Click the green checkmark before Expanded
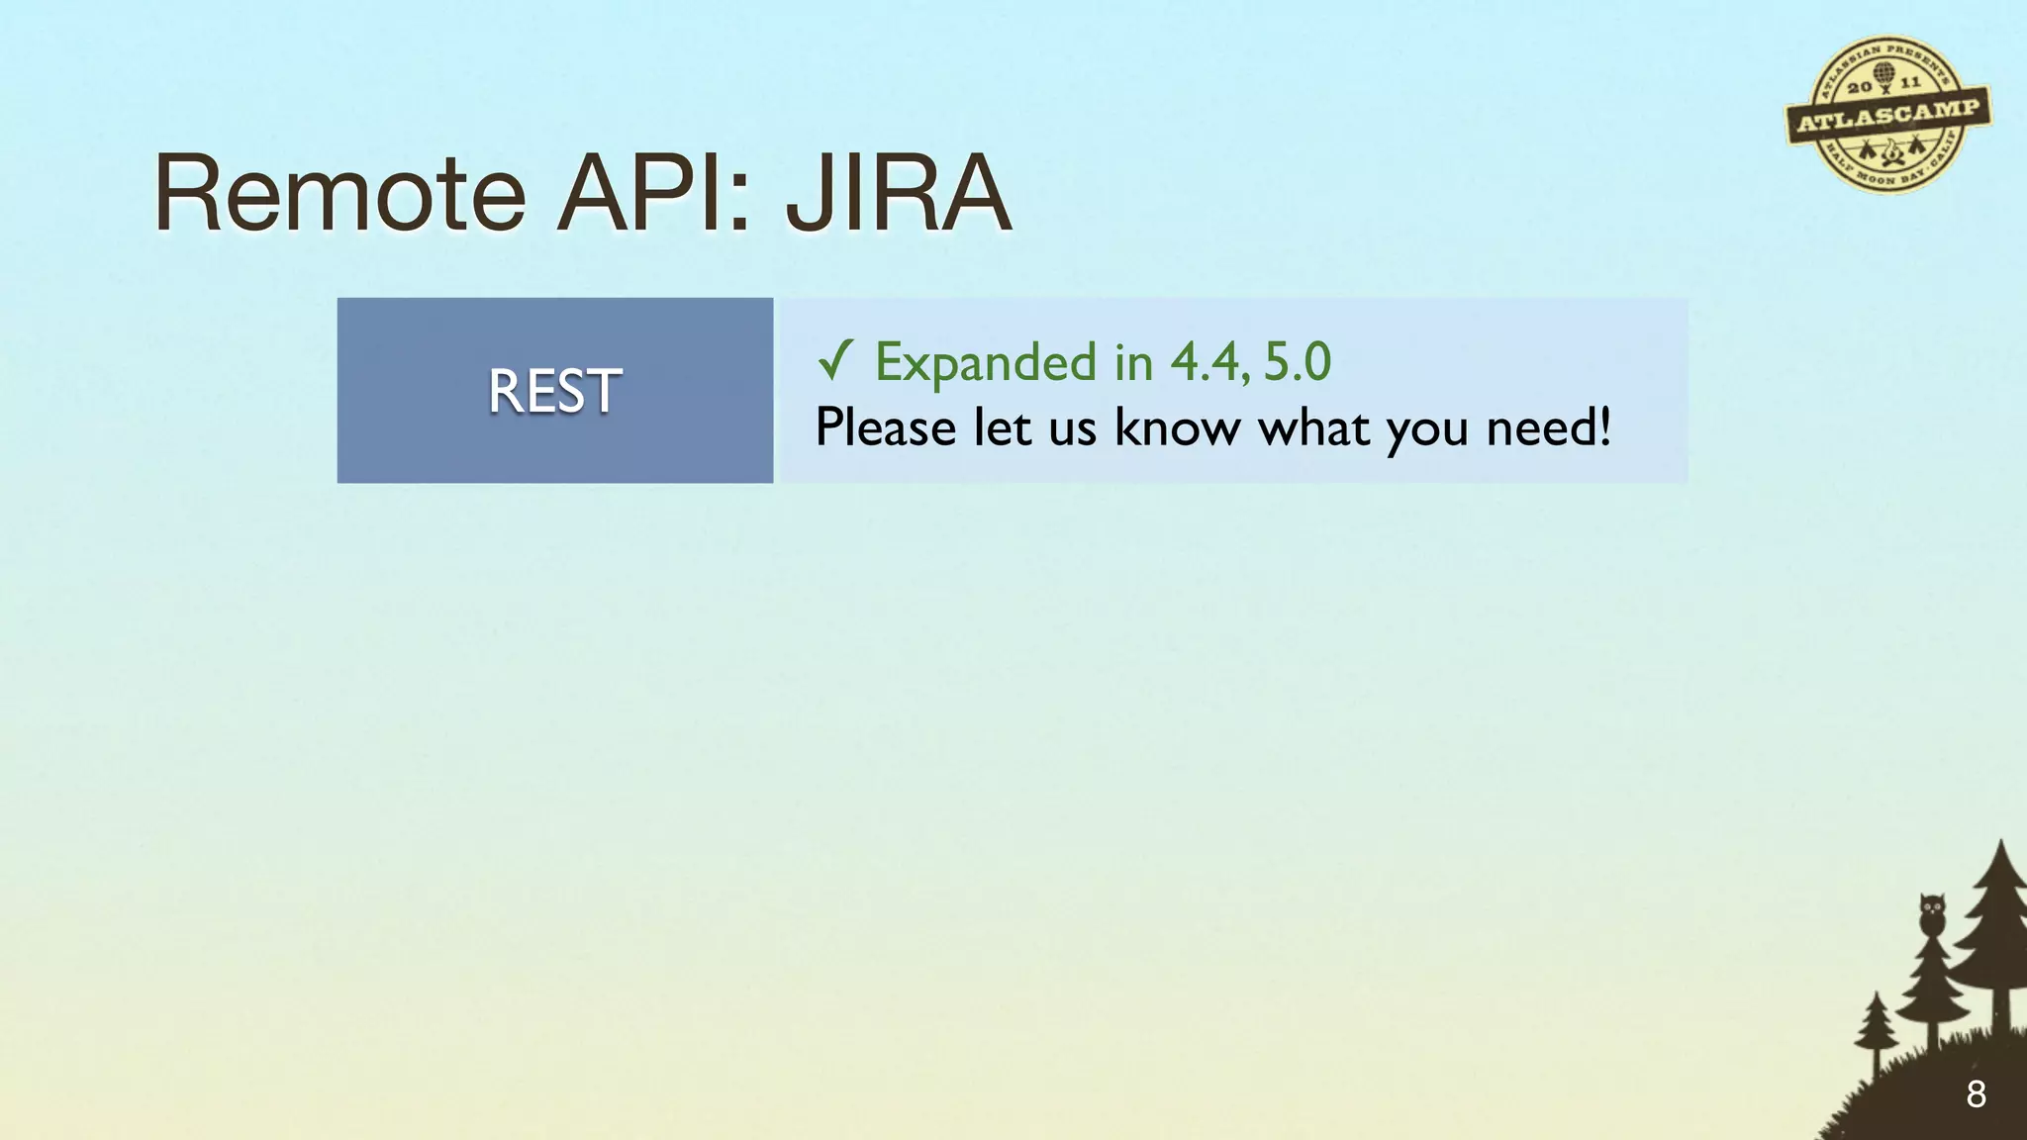The image size is (2027, 1140). (834, 360)
